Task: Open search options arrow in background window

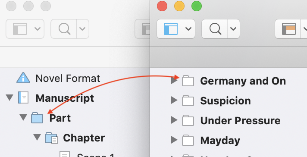Action: click(82, 29)
